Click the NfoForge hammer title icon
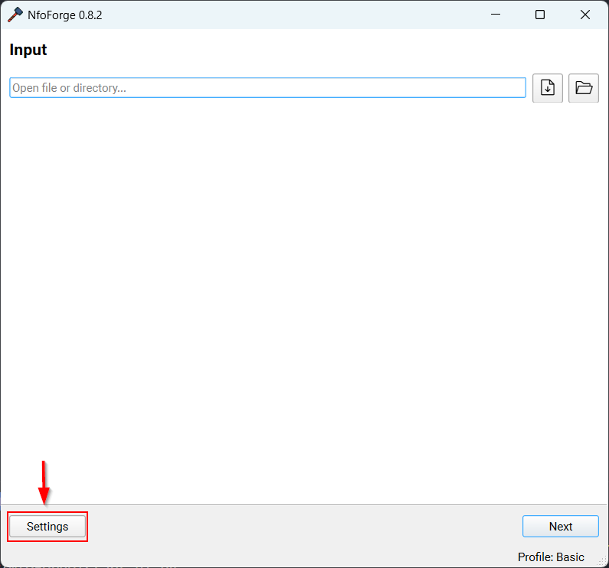The image size is (609, 568). (15, 15)
